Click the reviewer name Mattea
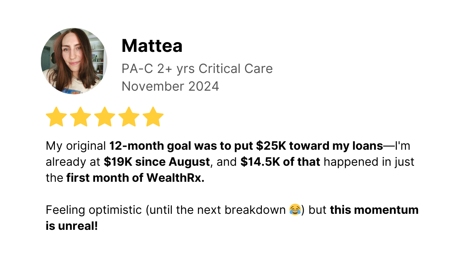 click(x=152, y=46)
